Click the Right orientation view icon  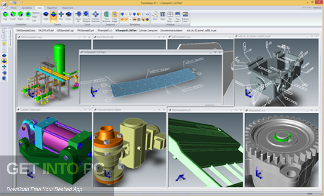(20, 15)
